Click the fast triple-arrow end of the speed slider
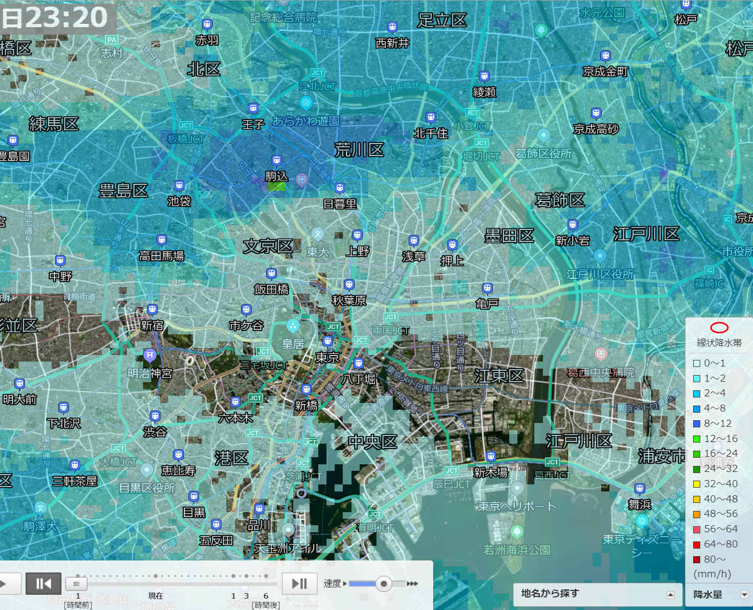This screenshot has height=610, width=753. tap(412, 584)
